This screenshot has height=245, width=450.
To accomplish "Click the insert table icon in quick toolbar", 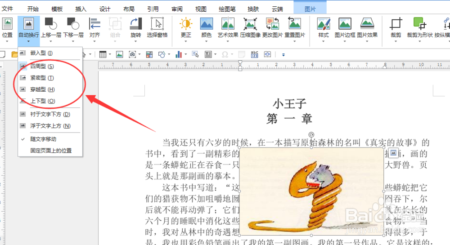I will pos(103,54).
